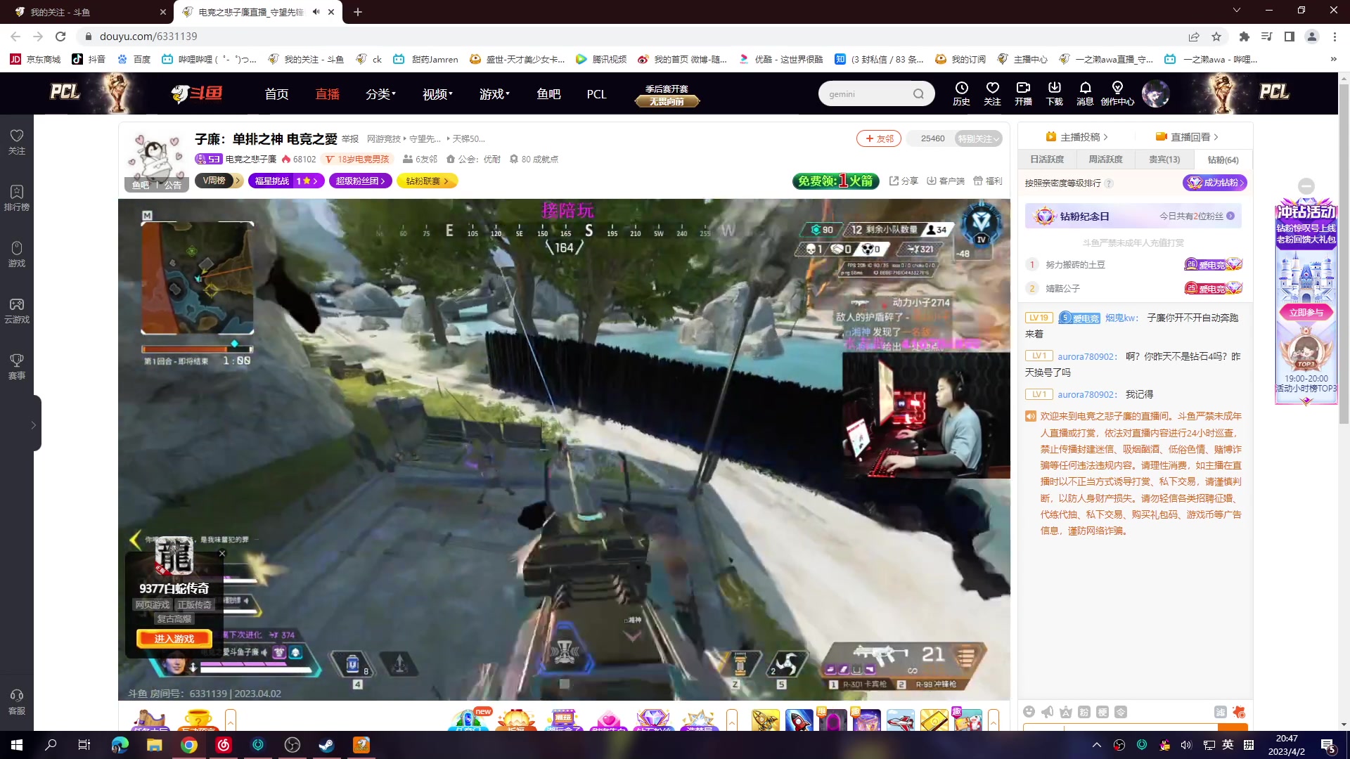
Task: Toggle the browser side panel
Action: pyautogui.click(x=1289, y=37)
